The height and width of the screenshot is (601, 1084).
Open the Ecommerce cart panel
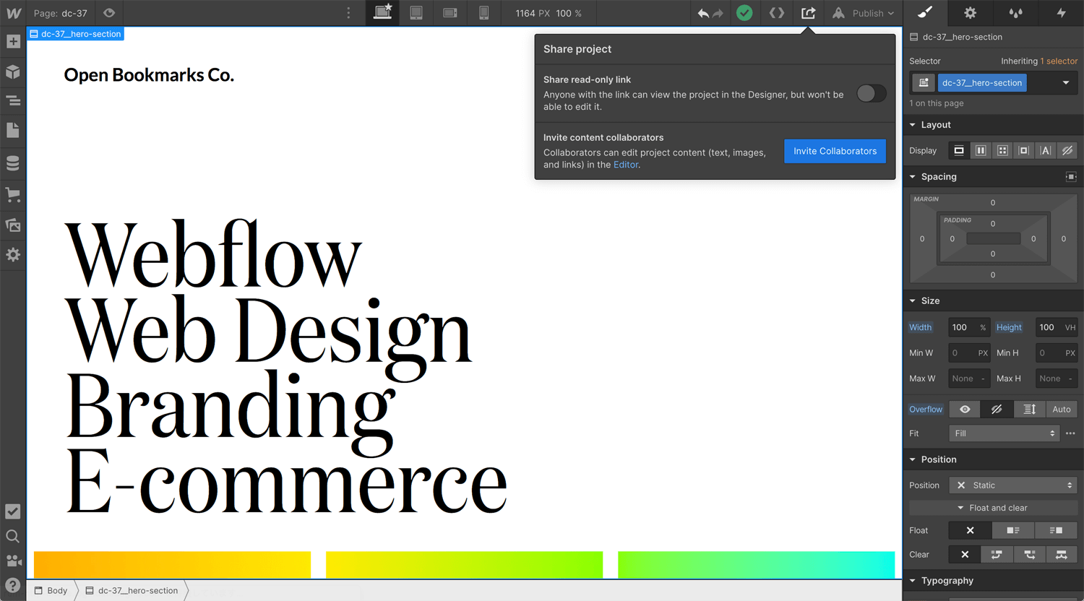[x=13, y=194]
